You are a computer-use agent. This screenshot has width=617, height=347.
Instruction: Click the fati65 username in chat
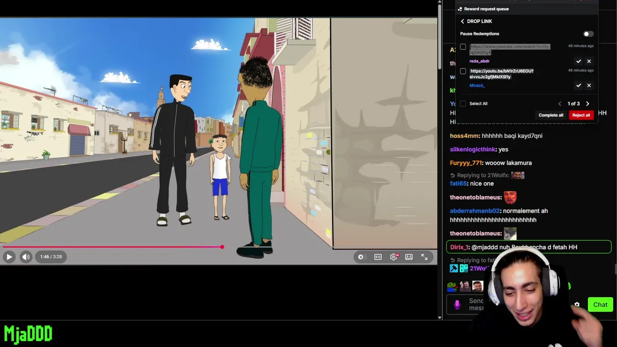click(458, 184)
